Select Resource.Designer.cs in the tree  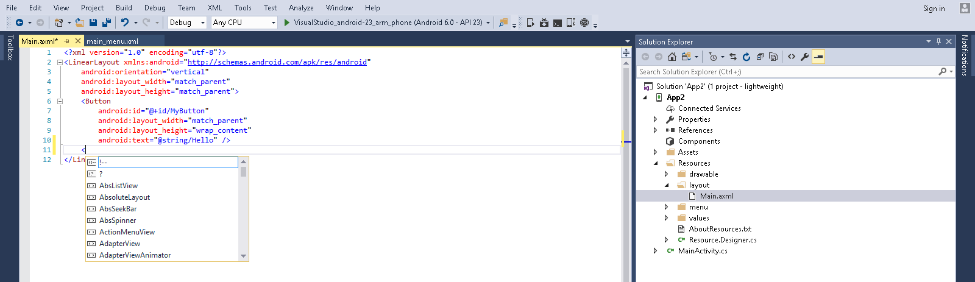[723, 240]
